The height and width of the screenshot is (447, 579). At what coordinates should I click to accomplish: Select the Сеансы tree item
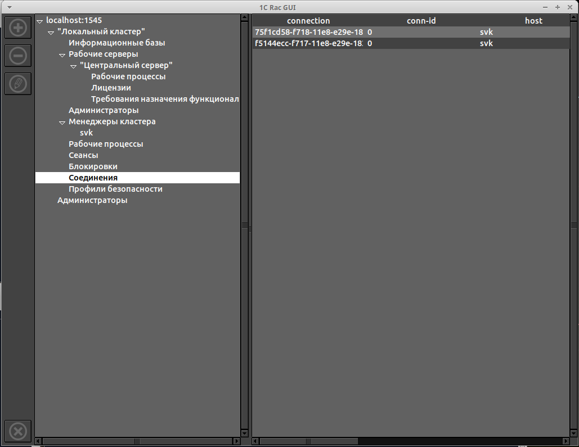click(x=83, y=155)
